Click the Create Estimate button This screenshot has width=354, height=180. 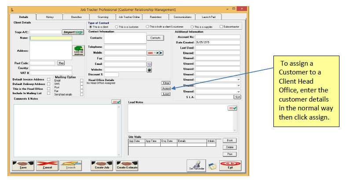(x=127, y=166)
